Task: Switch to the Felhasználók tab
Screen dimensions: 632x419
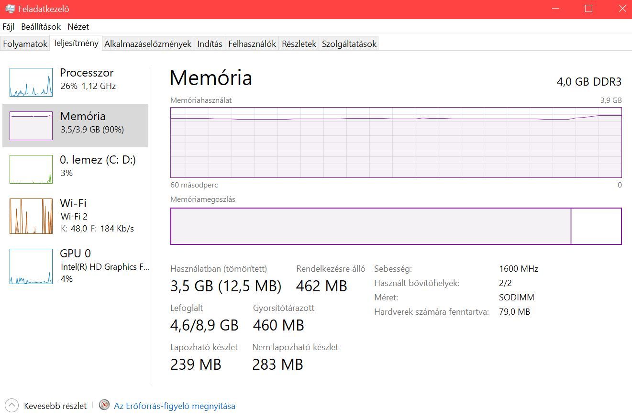Action: pyautogui.click(x=252, y=44)
